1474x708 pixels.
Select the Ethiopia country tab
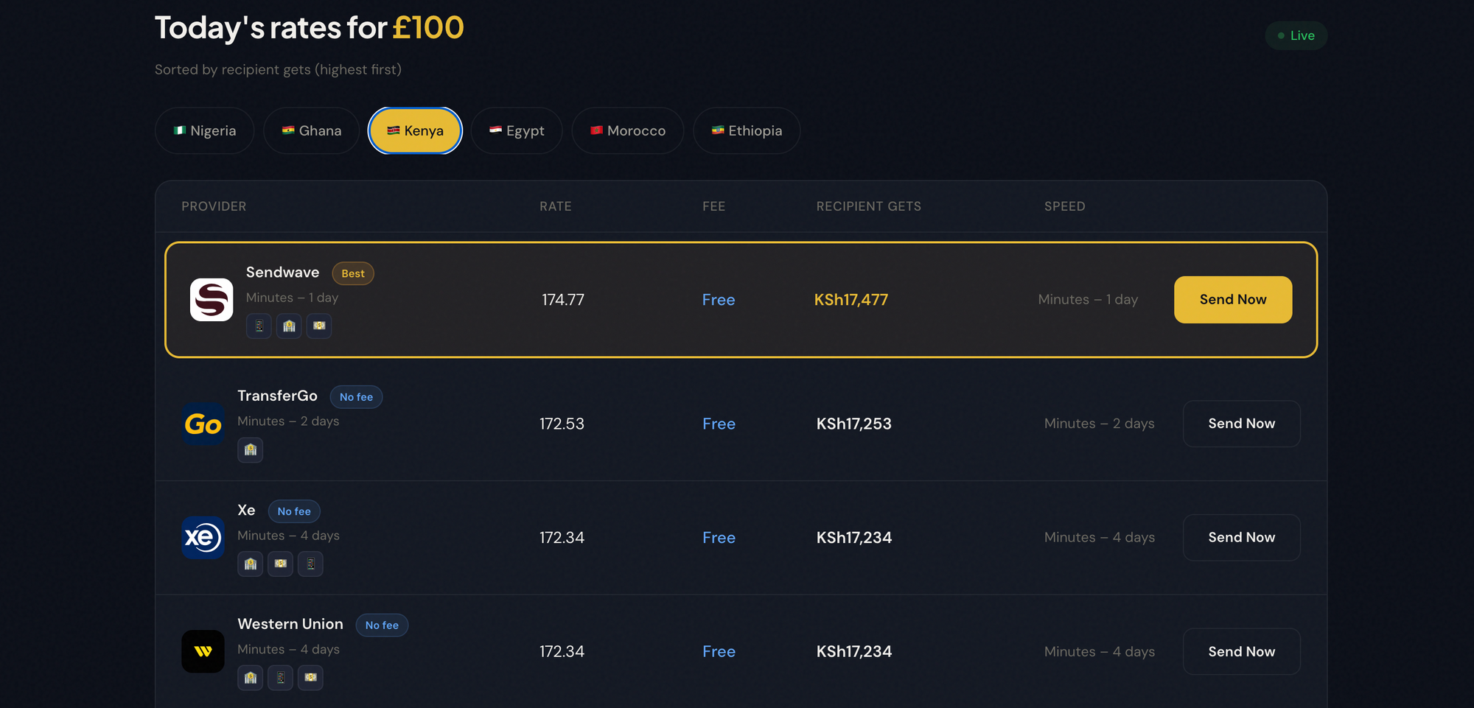pyautogui.click(x=747, y=130)
